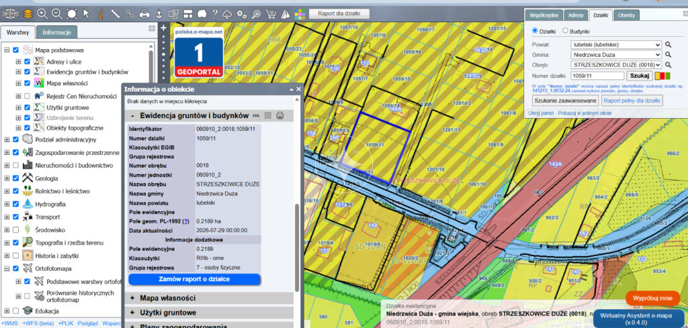
Task: Toggle Mapa własności layer checkbox
Action: (27, 83)
